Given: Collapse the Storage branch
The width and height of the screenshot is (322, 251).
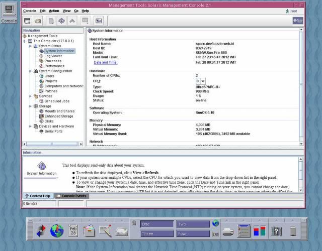Looking at the screenshot, I should [x=30, y=106].
